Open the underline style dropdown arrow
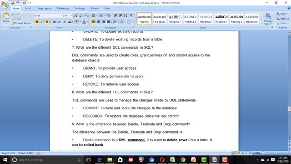The image size is (291, 164). point(50,22)
